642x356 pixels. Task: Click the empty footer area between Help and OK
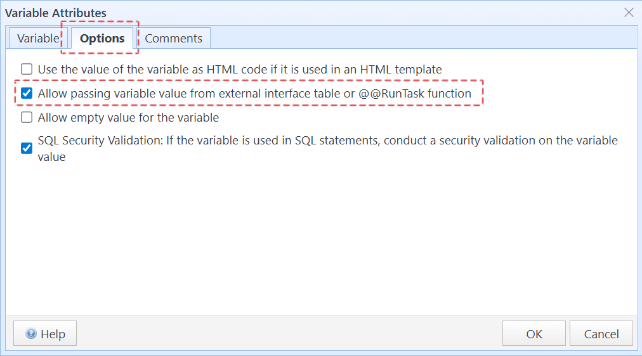(285, 334)
